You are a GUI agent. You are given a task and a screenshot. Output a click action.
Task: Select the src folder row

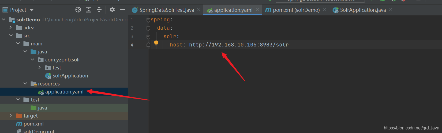(x=64, y=36)
